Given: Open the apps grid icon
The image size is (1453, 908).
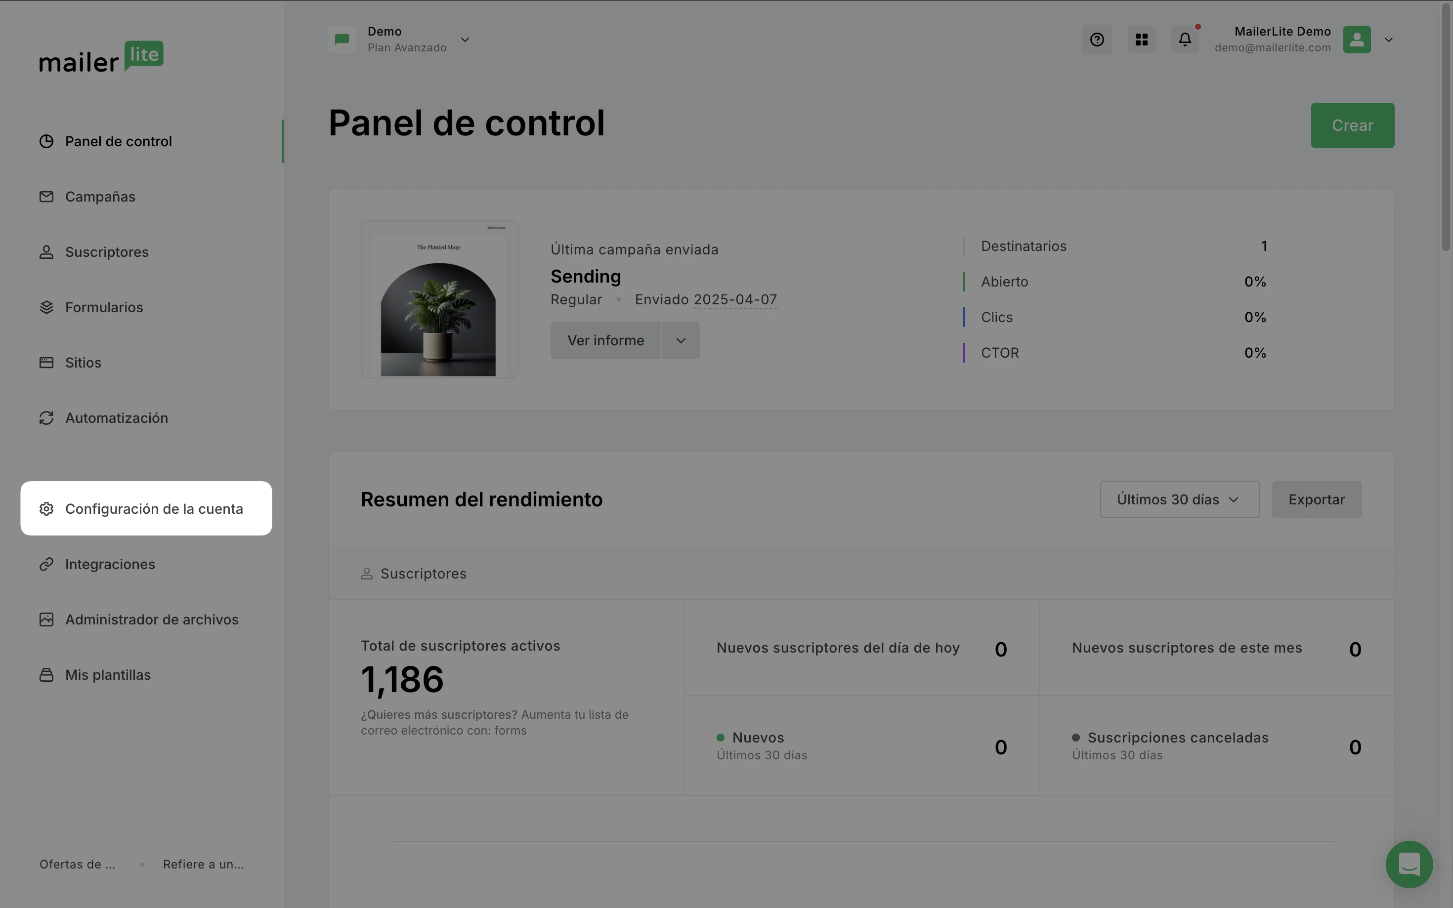Looking at the screenshot, I should tap(1141, 40).
